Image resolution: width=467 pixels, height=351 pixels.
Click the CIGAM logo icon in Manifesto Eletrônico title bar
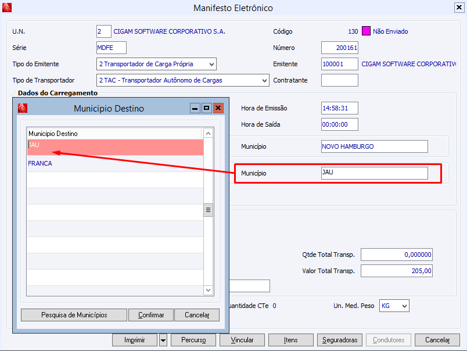pos(7,8)
